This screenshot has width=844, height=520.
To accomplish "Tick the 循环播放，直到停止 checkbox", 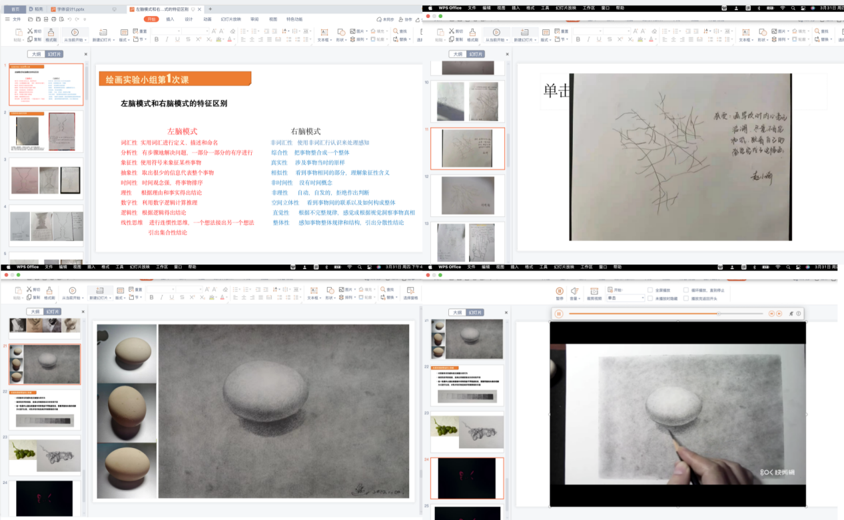I will coord(686,290).
